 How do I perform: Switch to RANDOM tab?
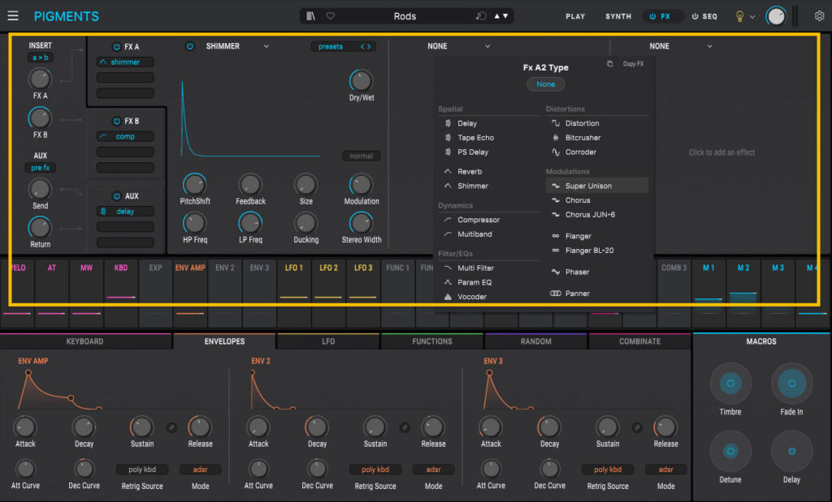[x=536, y=341]
